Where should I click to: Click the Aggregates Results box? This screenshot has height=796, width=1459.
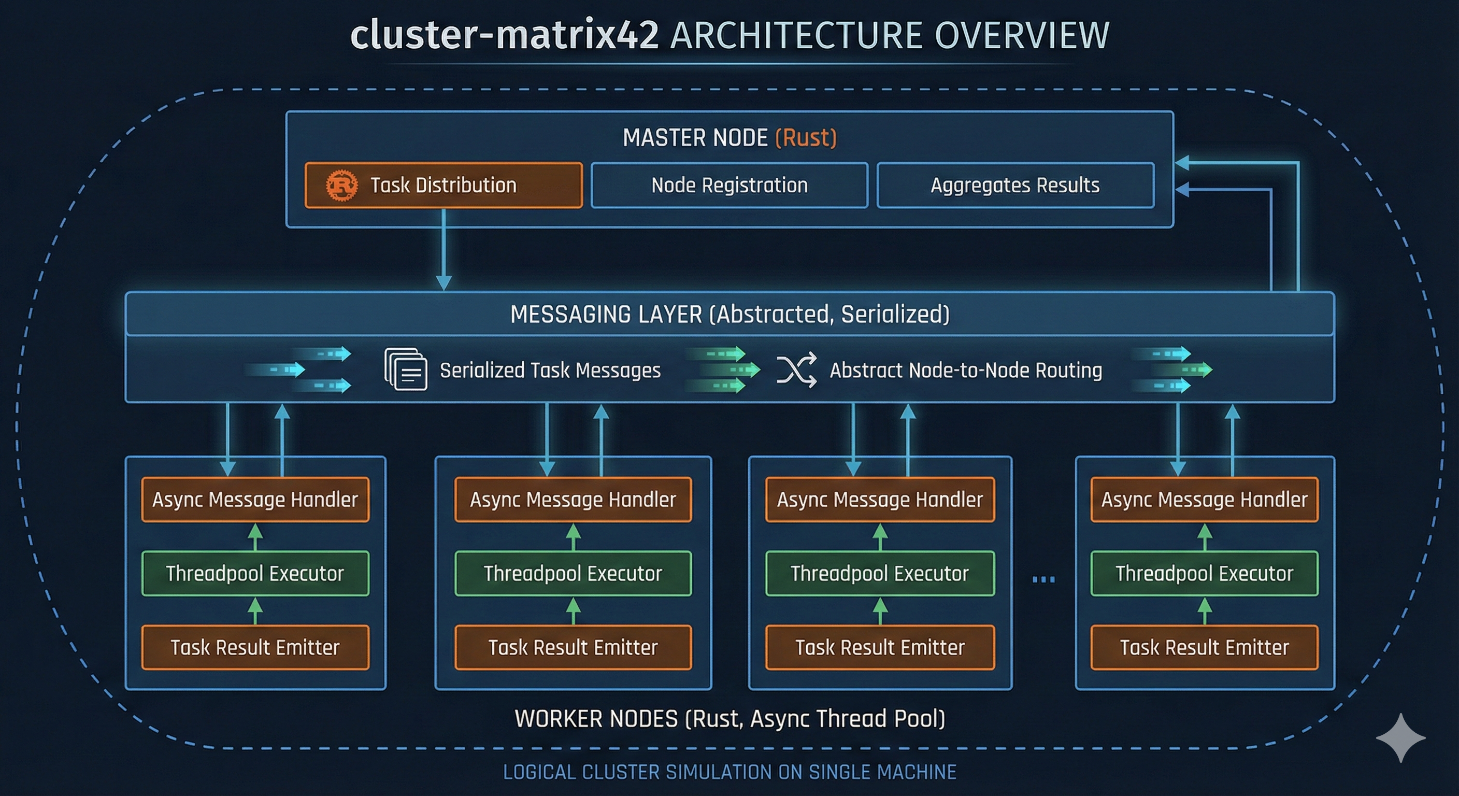[x=1015, y=185]
